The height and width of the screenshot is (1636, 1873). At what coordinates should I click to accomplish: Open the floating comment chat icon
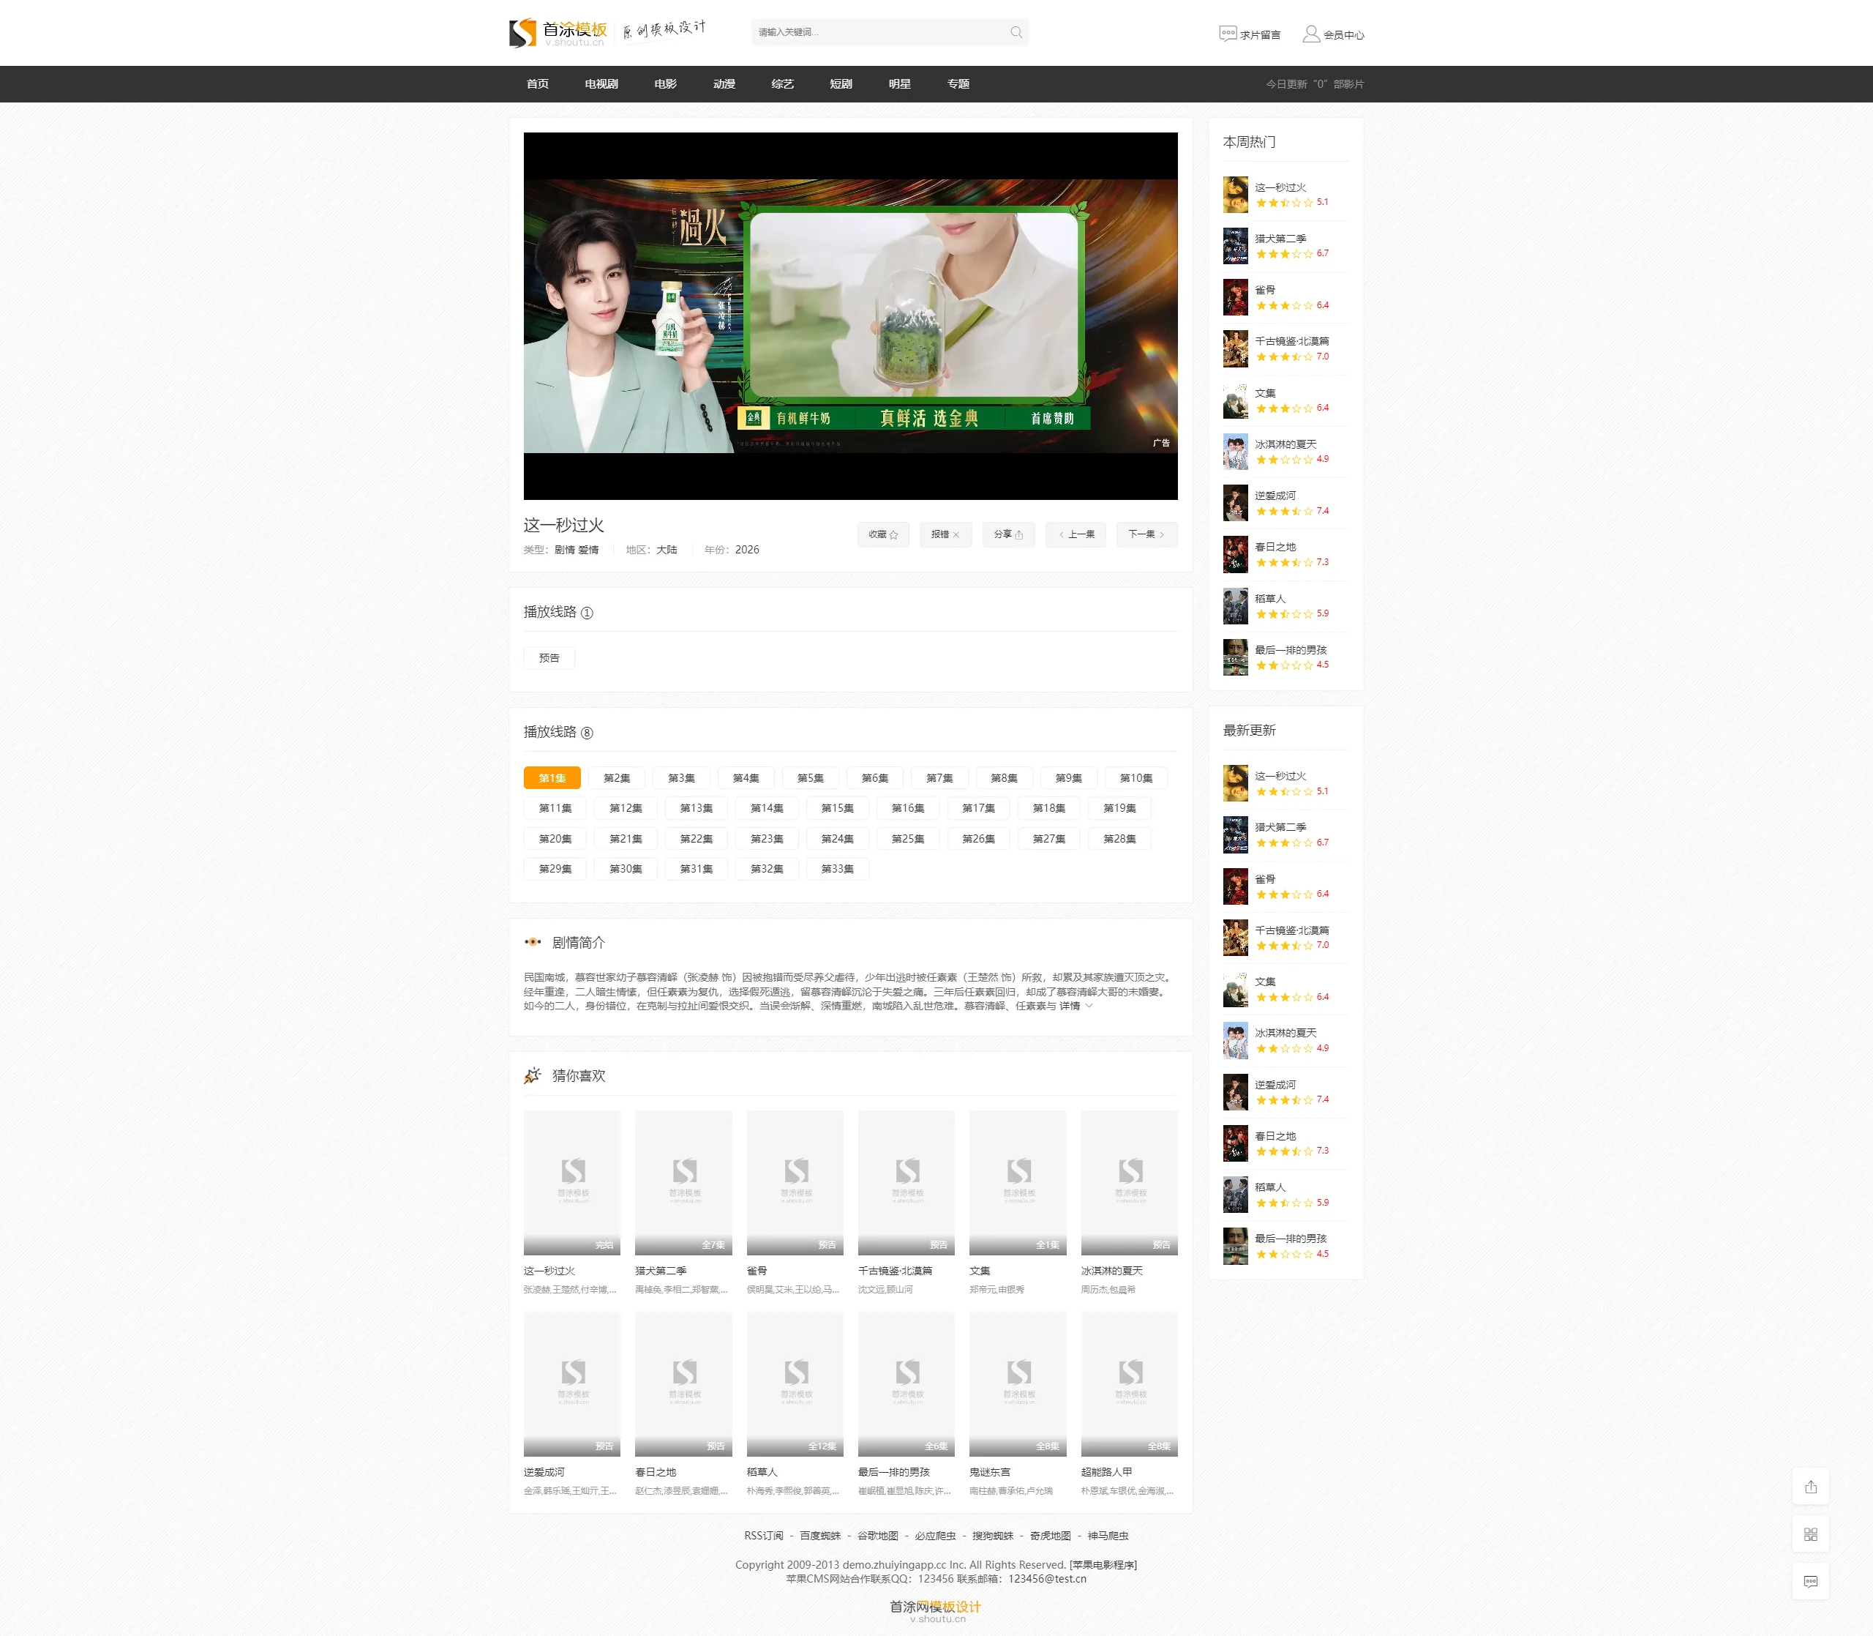click(x=1810, y=1582)
